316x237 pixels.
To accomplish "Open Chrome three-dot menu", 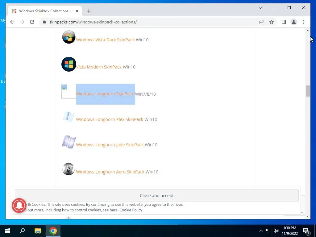I will (x=304, y=22).
